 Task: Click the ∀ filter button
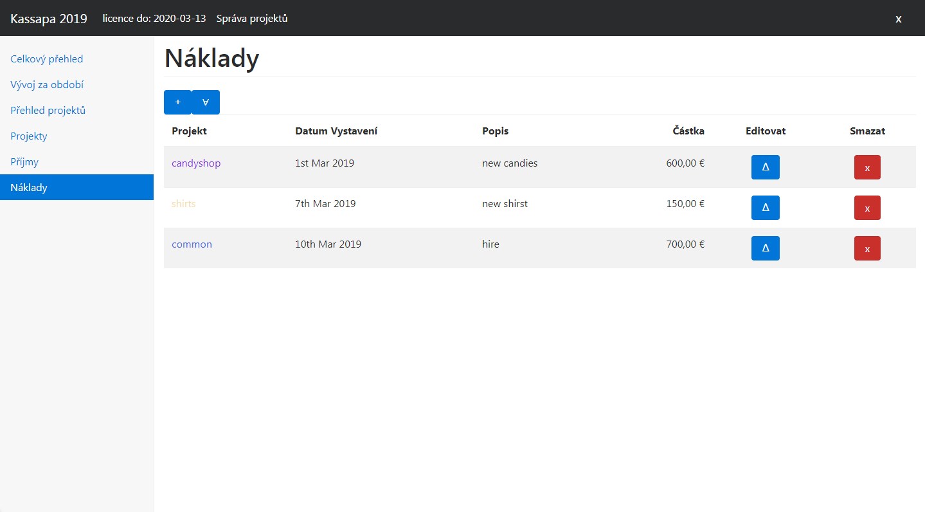coord(206,102)
